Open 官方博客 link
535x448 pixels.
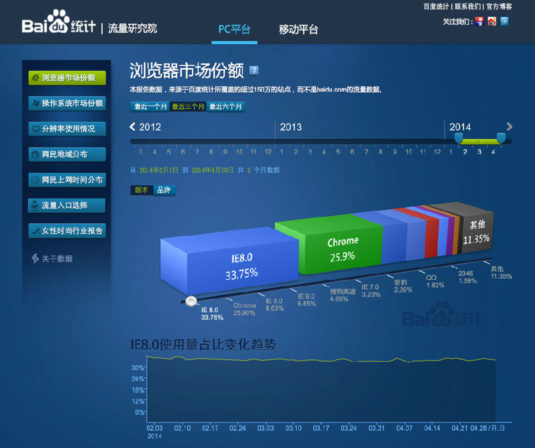tap(499, 7)
